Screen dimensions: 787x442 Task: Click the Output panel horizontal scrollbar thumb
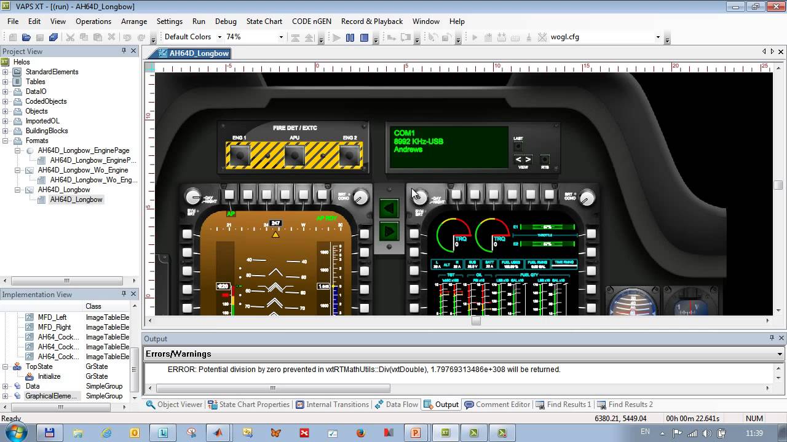click(x=273, y=388)
